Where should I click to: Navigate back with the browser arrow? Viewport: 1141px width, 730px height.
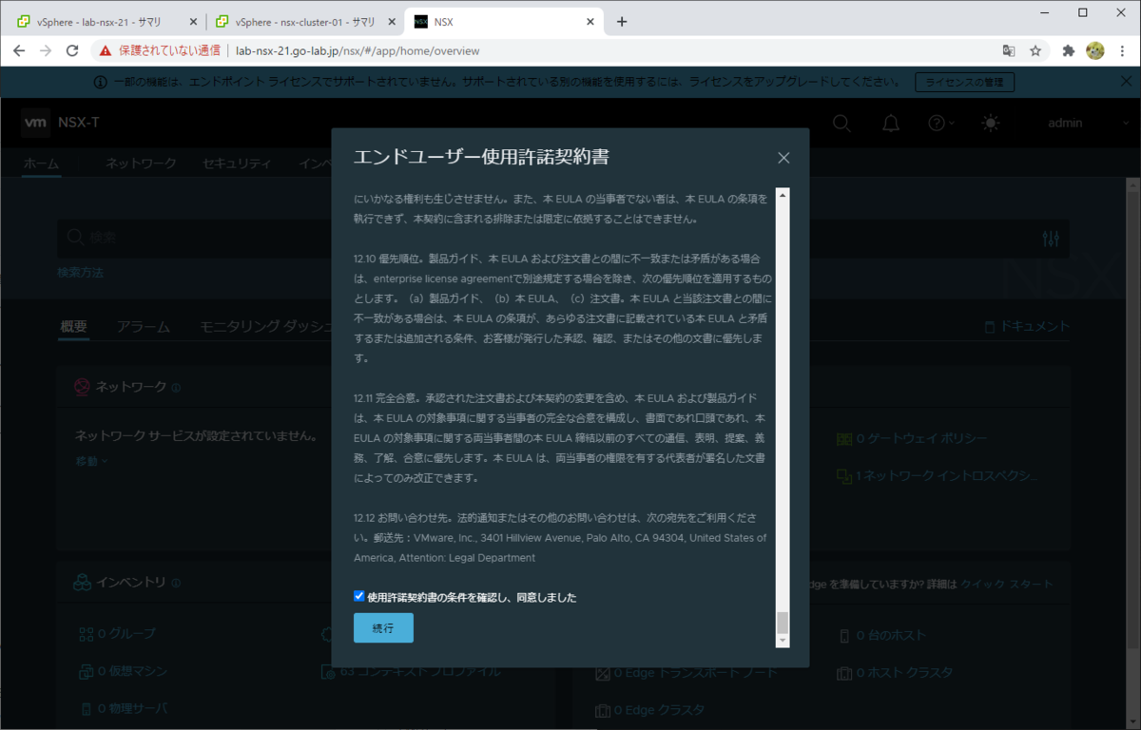point(19,51)
